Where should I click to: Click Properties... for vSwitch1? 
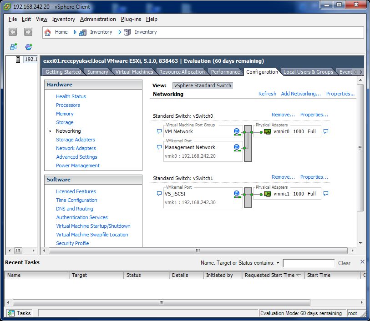[314, 177]
